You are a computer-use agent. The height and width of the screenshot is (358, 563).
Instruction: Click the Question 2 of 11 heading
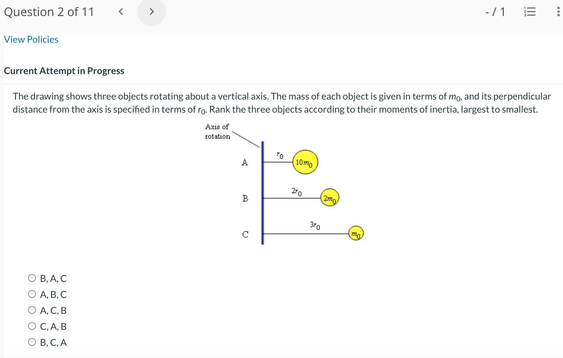49,12
